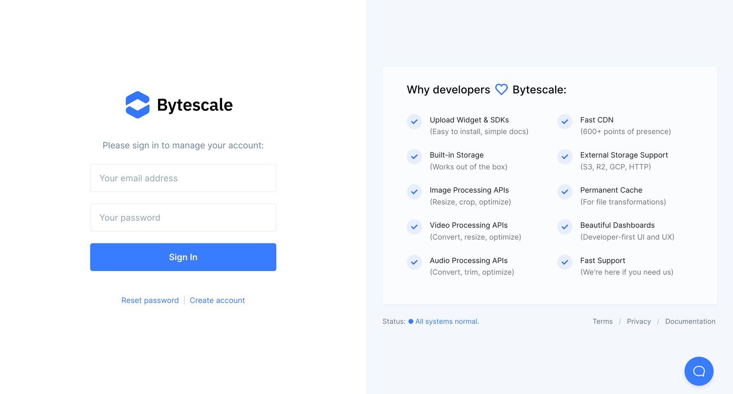Click '(Easy to install, simple docs)' text
The image size is (733, 394).
(x=479, y=132)
